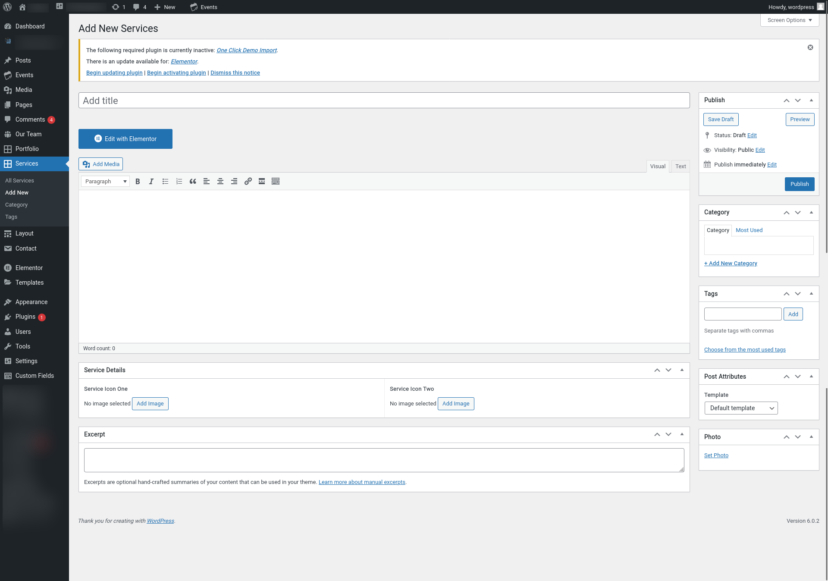Open the Paragraph format dropdown
The height and width of the screenshot is (581, 828).
(105, 182)
